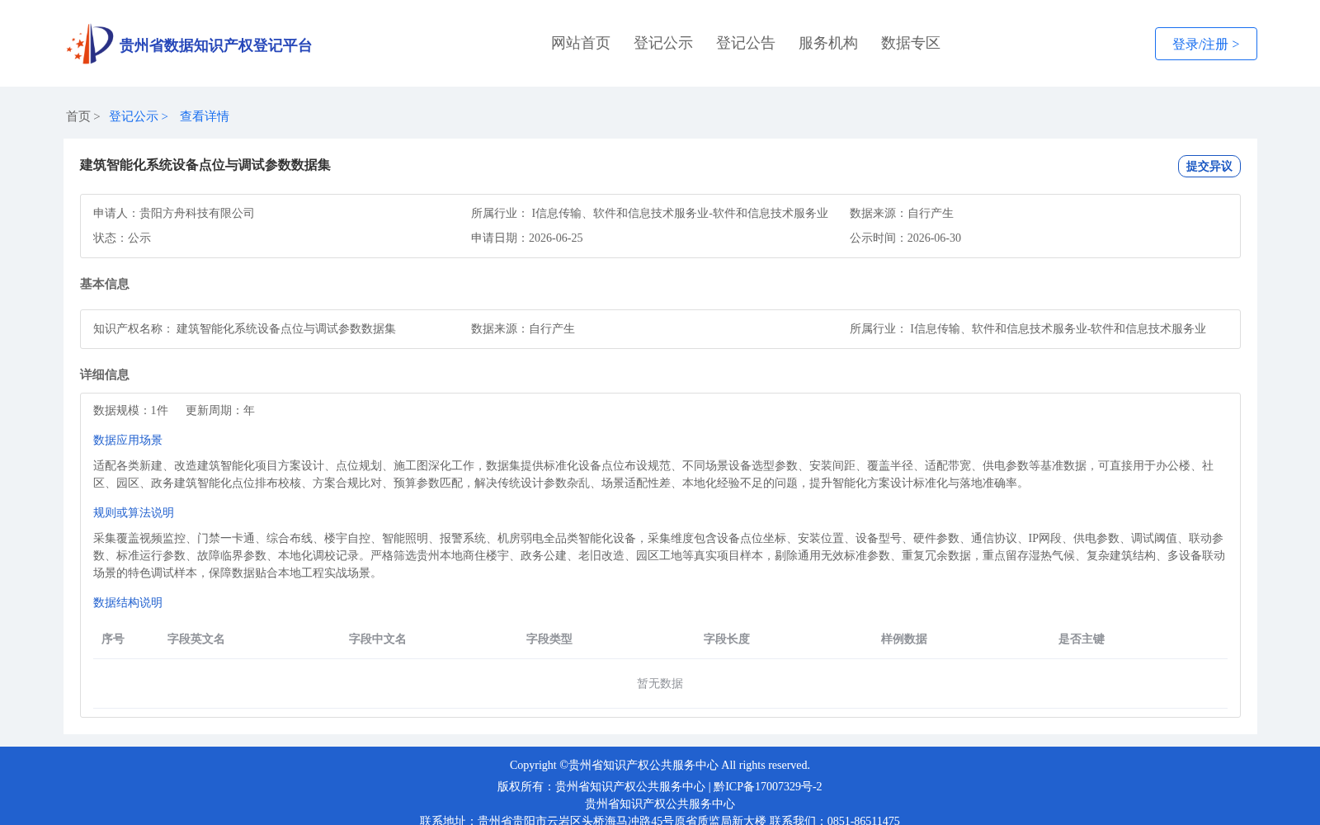The width and height of the screenshot is (1320, 825).
Task: Click the 提交异议 button
Action: [1209, 166]
